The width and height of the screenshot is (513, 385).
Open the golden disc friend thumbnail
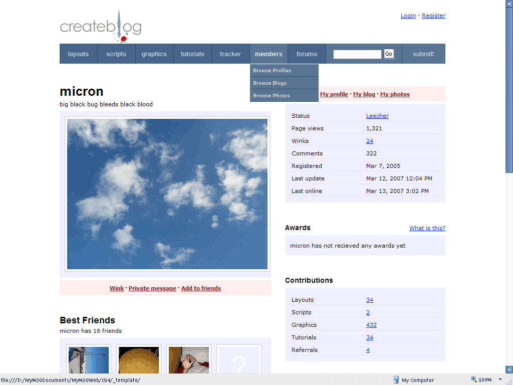point(139,360)
